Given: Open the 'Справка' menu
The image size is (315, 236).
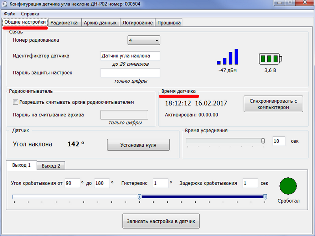Looking at the screenshot, I should [x=30, y=14].
